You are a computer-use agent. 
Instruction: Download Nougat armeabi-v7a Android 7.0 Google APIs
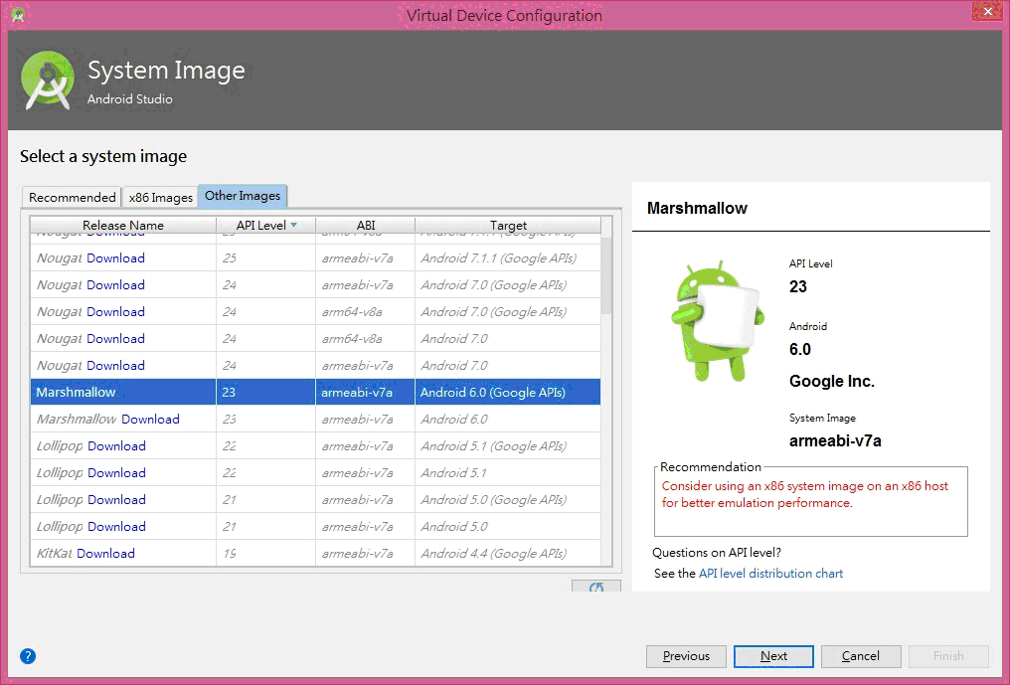point(116,284)
